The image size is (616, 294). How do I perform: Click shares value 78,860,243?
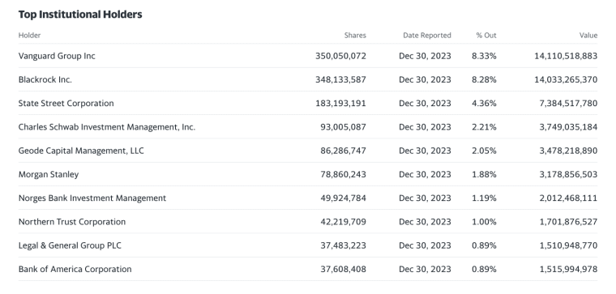tap(343, 174)
